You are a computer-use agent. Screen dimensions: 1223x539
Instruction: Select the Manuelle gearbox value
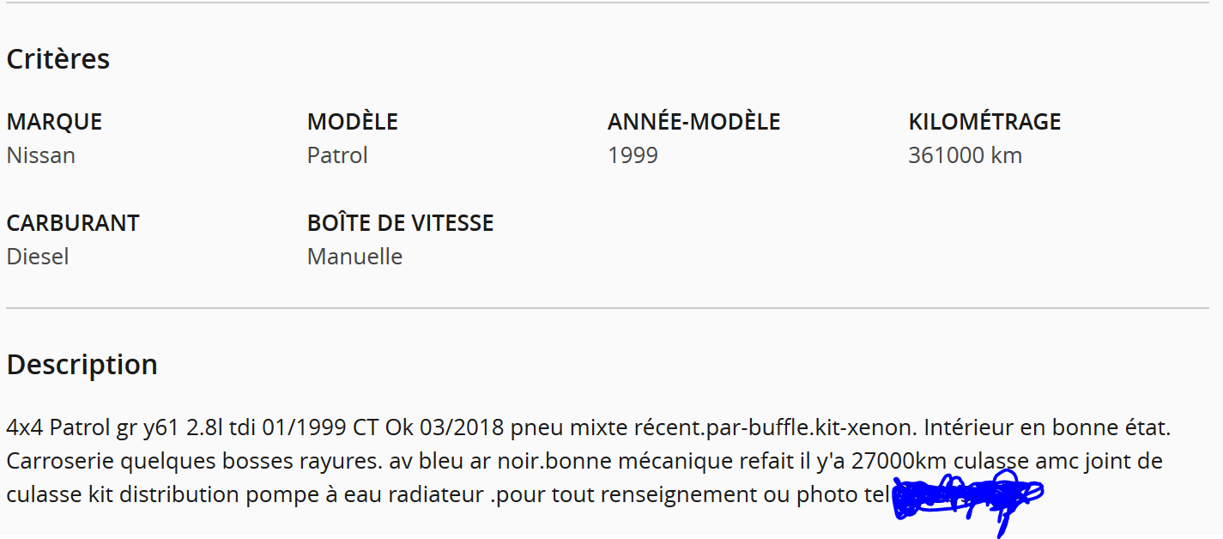click(x=354, y=257)
